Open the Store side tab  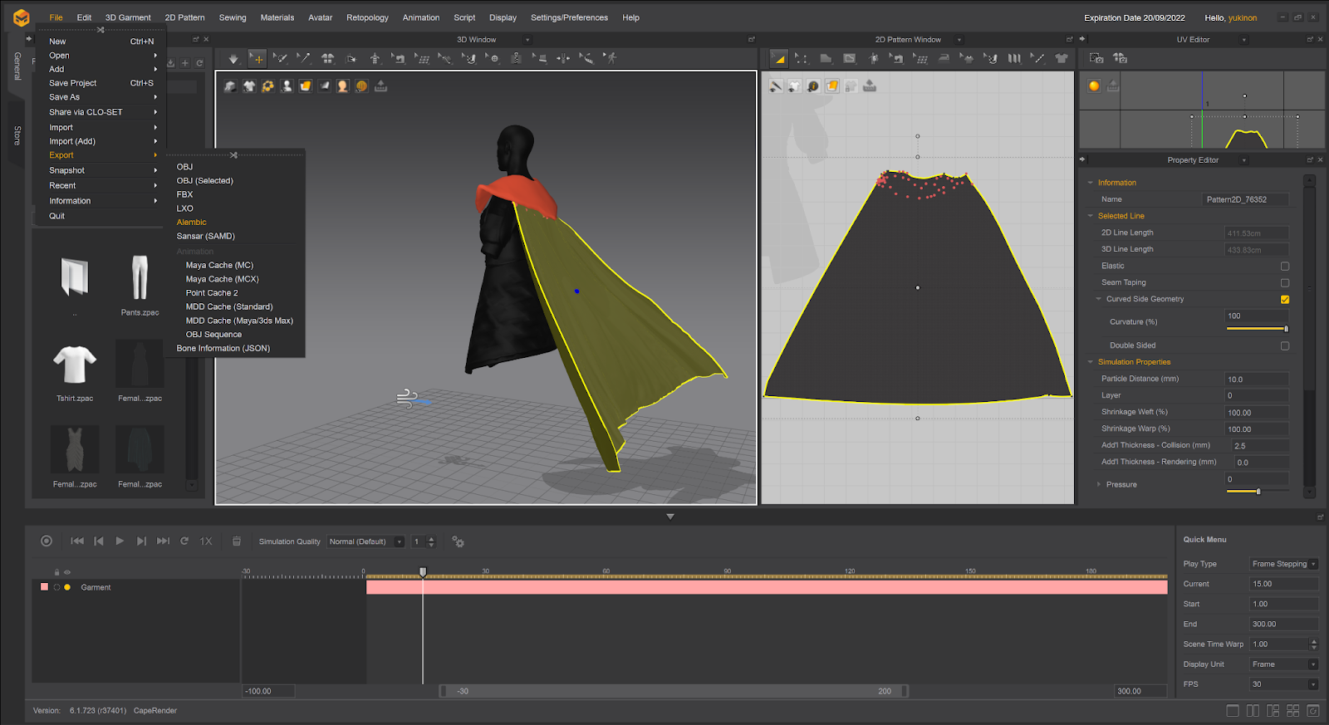coord(17,135)
